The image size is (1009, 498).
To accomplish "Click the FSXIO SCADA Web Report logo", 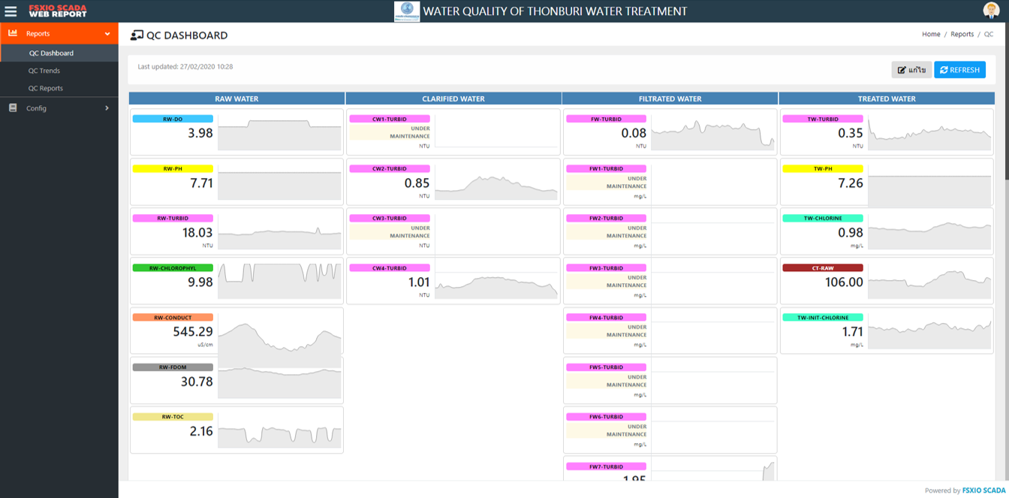I will (58, 11).
